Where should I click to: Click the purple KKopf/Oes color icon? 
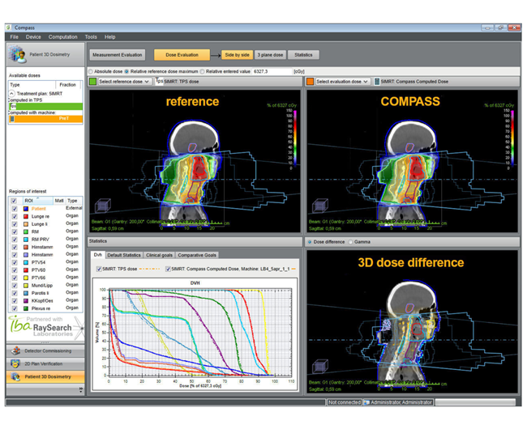26,301
